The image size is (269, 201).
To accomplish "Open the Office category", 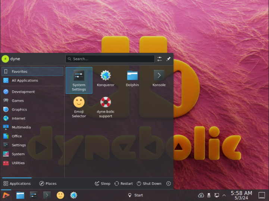I will [x=32, y=136].
